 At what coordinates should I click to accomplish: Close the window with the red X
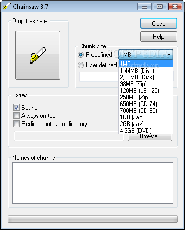click(x=175, y=7)
